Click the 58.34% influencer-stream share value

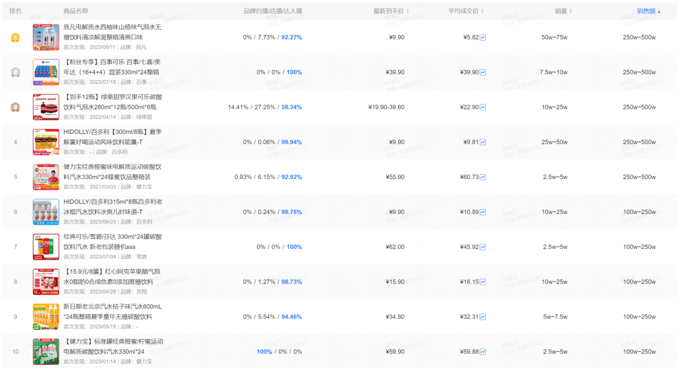[x=291, y=107]
